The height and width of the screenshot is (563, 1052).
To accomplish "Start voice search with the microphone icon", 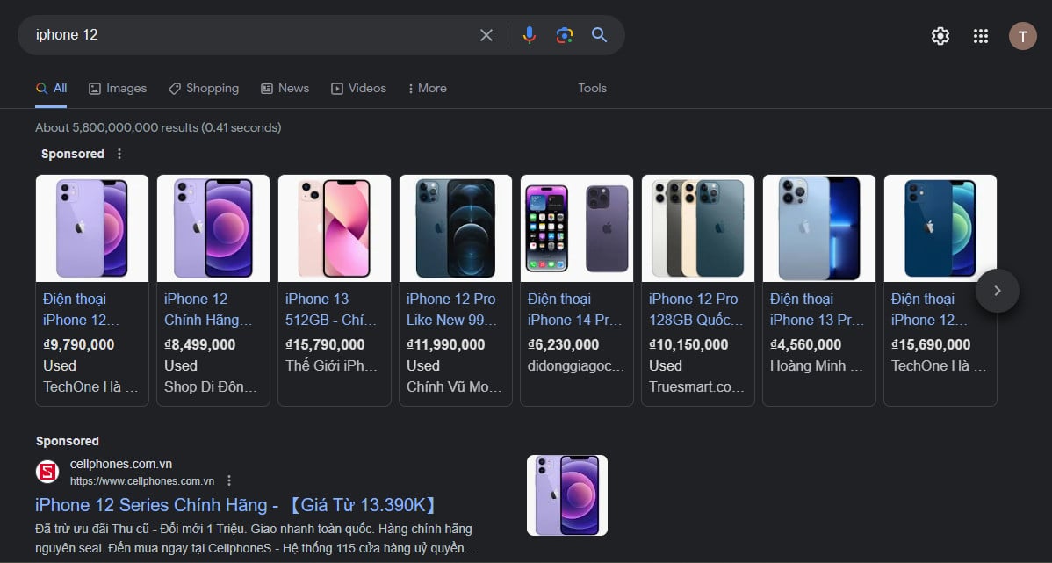I will pyautogui.click(x=530, y=35).
